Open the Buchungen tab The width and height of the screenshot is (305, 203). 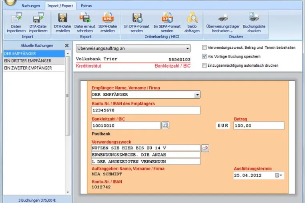coord(31,6)
